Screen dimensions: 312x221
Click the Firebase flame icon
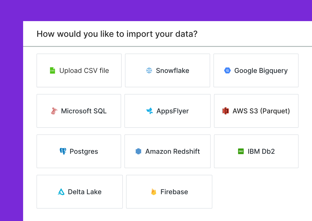pos(154,192)
